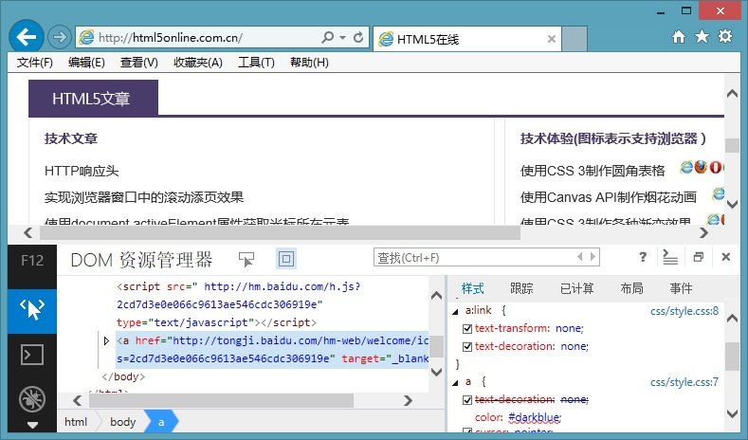
Task: Click the #darkblue color value
Action: pos(534,417)
